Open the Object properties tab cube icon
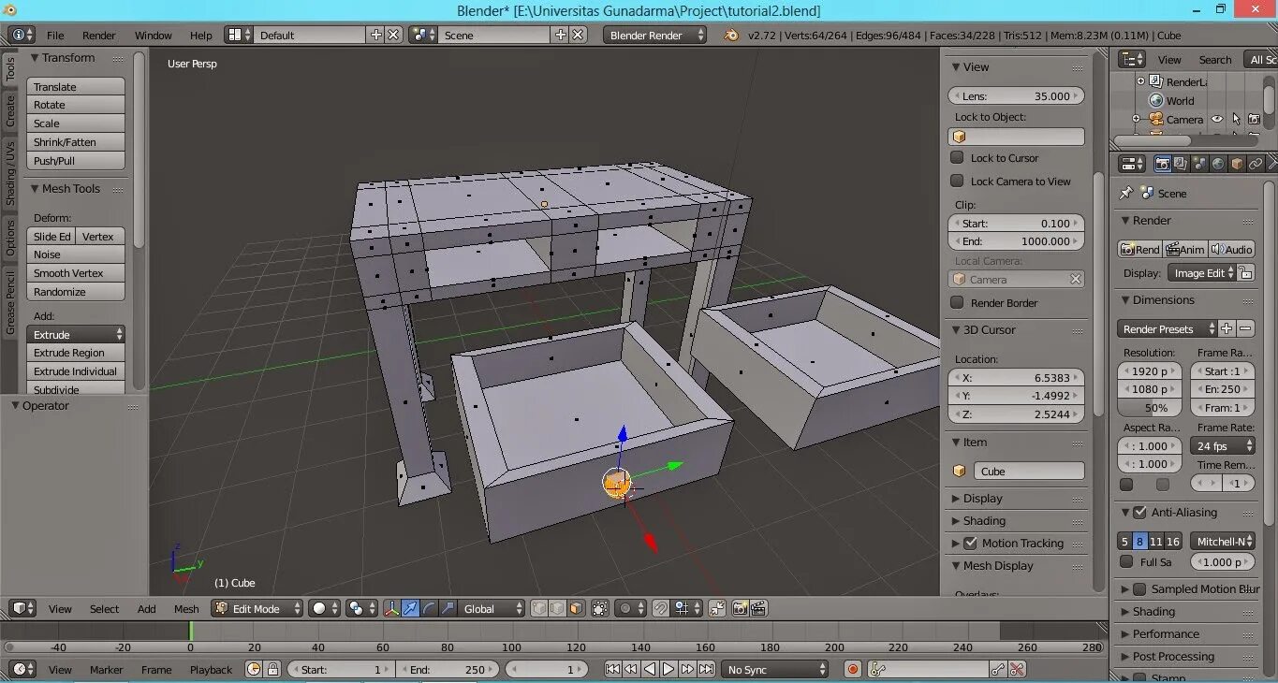Viewport: 1278px width, 683px height. 1237,164
